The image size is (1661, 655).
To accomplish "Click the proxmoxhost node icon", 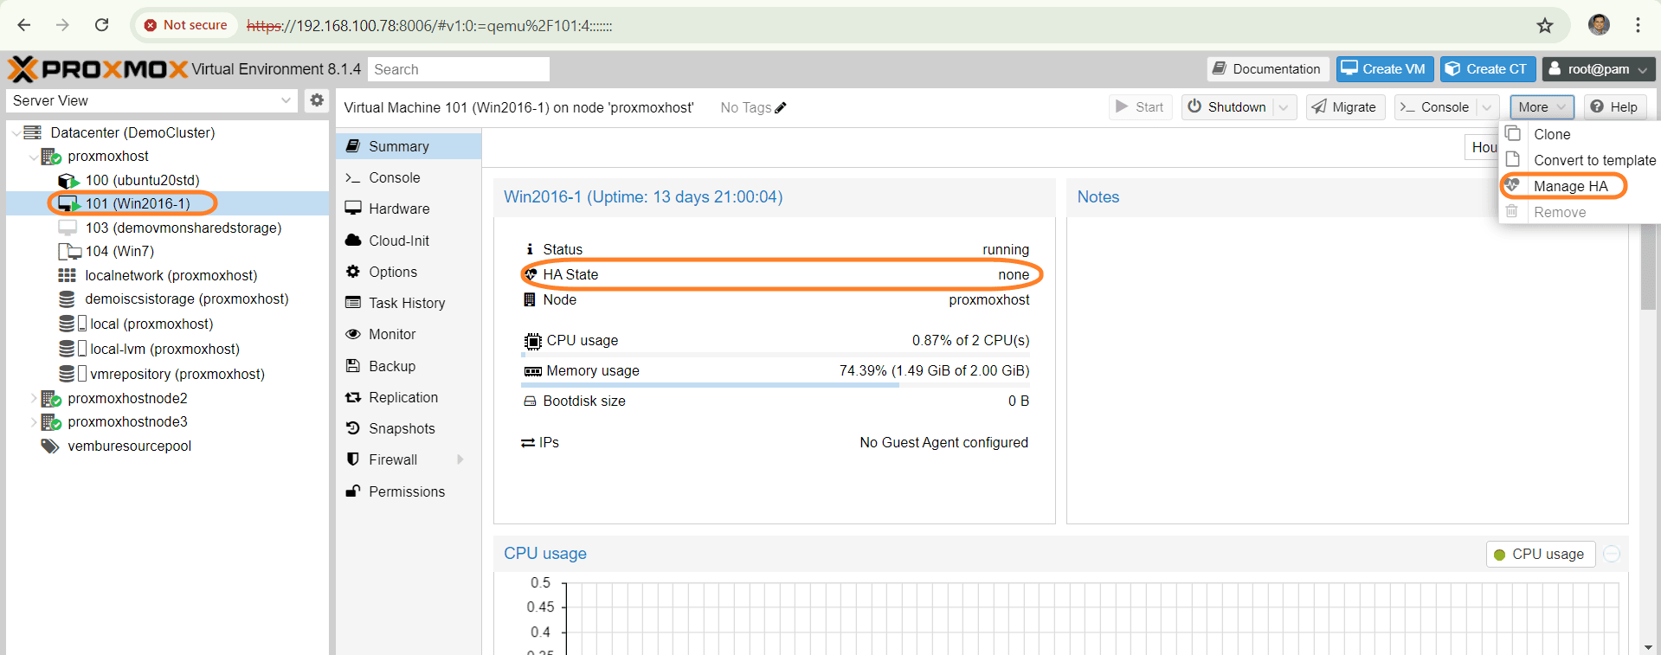I will [x=51, y=157].
